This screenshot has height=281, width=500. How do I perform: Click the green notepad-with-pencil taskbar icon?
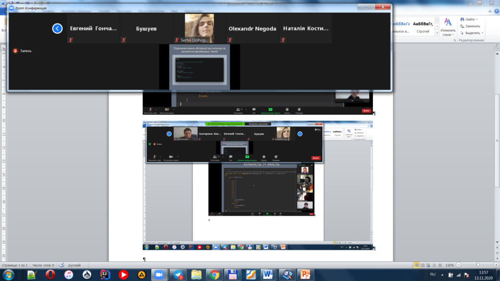coord(32,275)
